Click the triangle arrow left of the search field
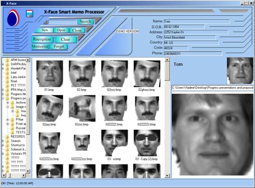This screenshot has height=188, width=255. click(46, 22)
